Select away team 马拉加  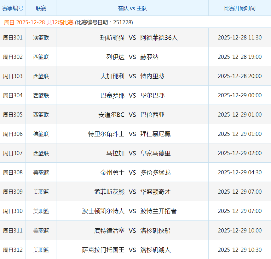115,153
